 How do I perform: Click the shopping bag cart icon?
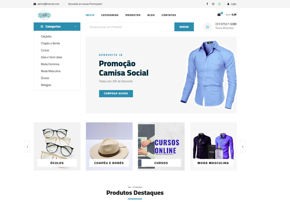click(x=219, y=14)
